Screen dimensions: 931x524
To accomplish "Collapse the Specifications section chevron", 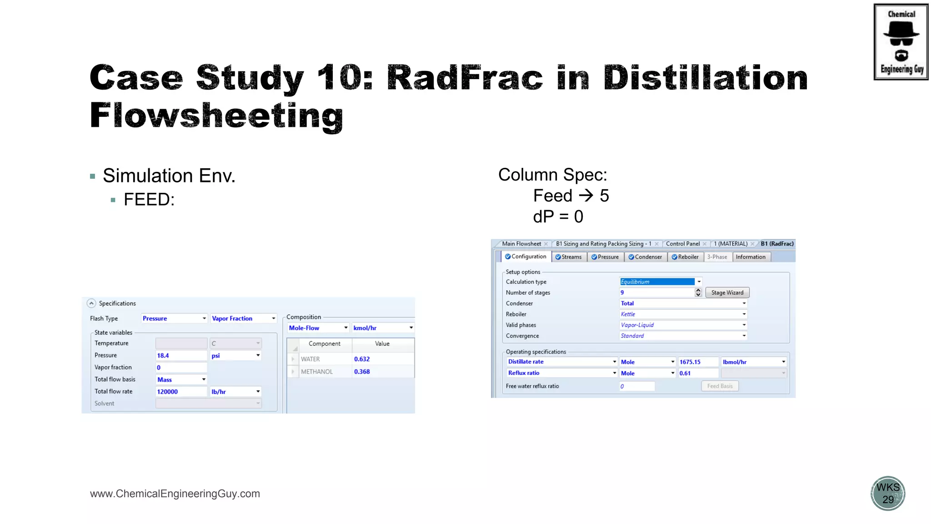I will point(91,303).
